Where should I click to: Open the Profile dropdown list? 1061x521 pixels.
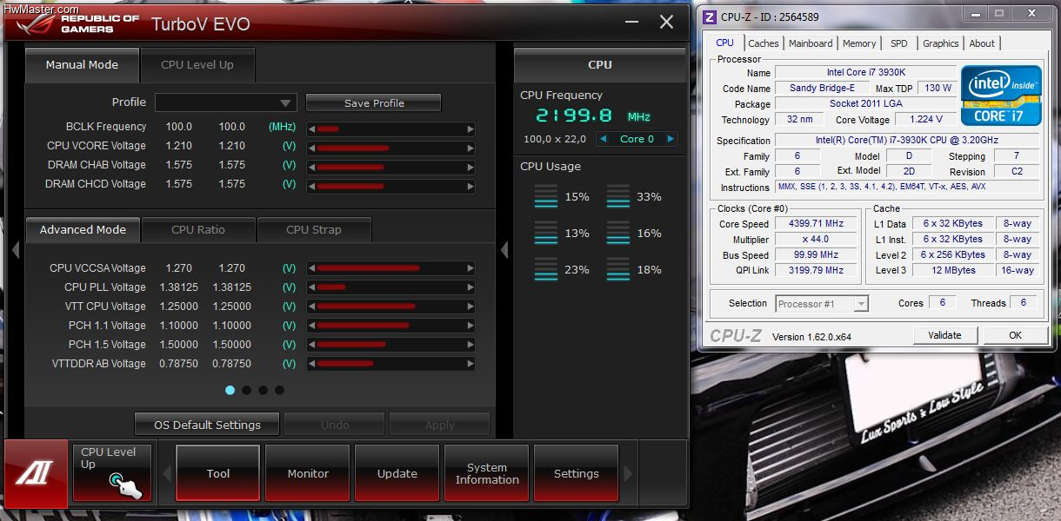click(226, 102)
